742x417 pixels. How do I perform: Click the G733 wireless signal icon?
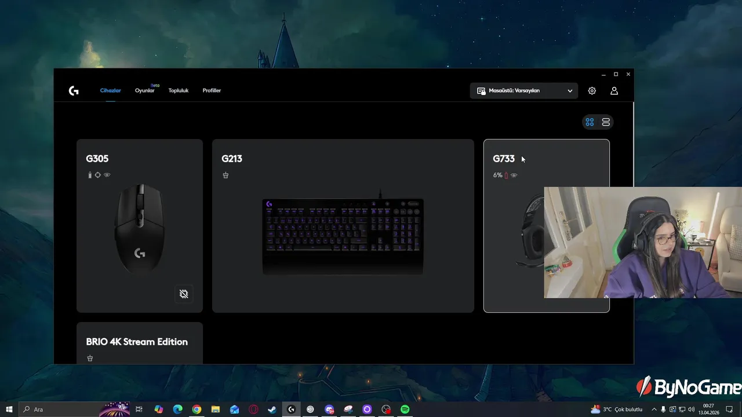pos(514,175)
